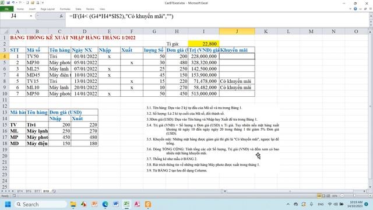Click the New document icon in Quick Access Toolbar
Viewport: 373px width, 210px height.
pos(27,2)
